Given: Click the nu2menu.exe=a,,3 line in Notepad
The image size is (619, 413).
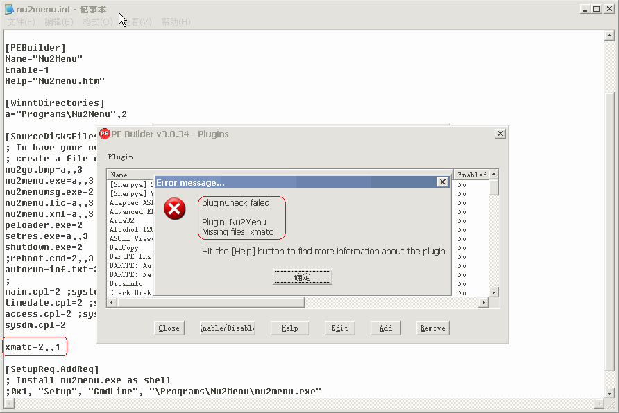Looking at the screenshot, I should (49, 181).
